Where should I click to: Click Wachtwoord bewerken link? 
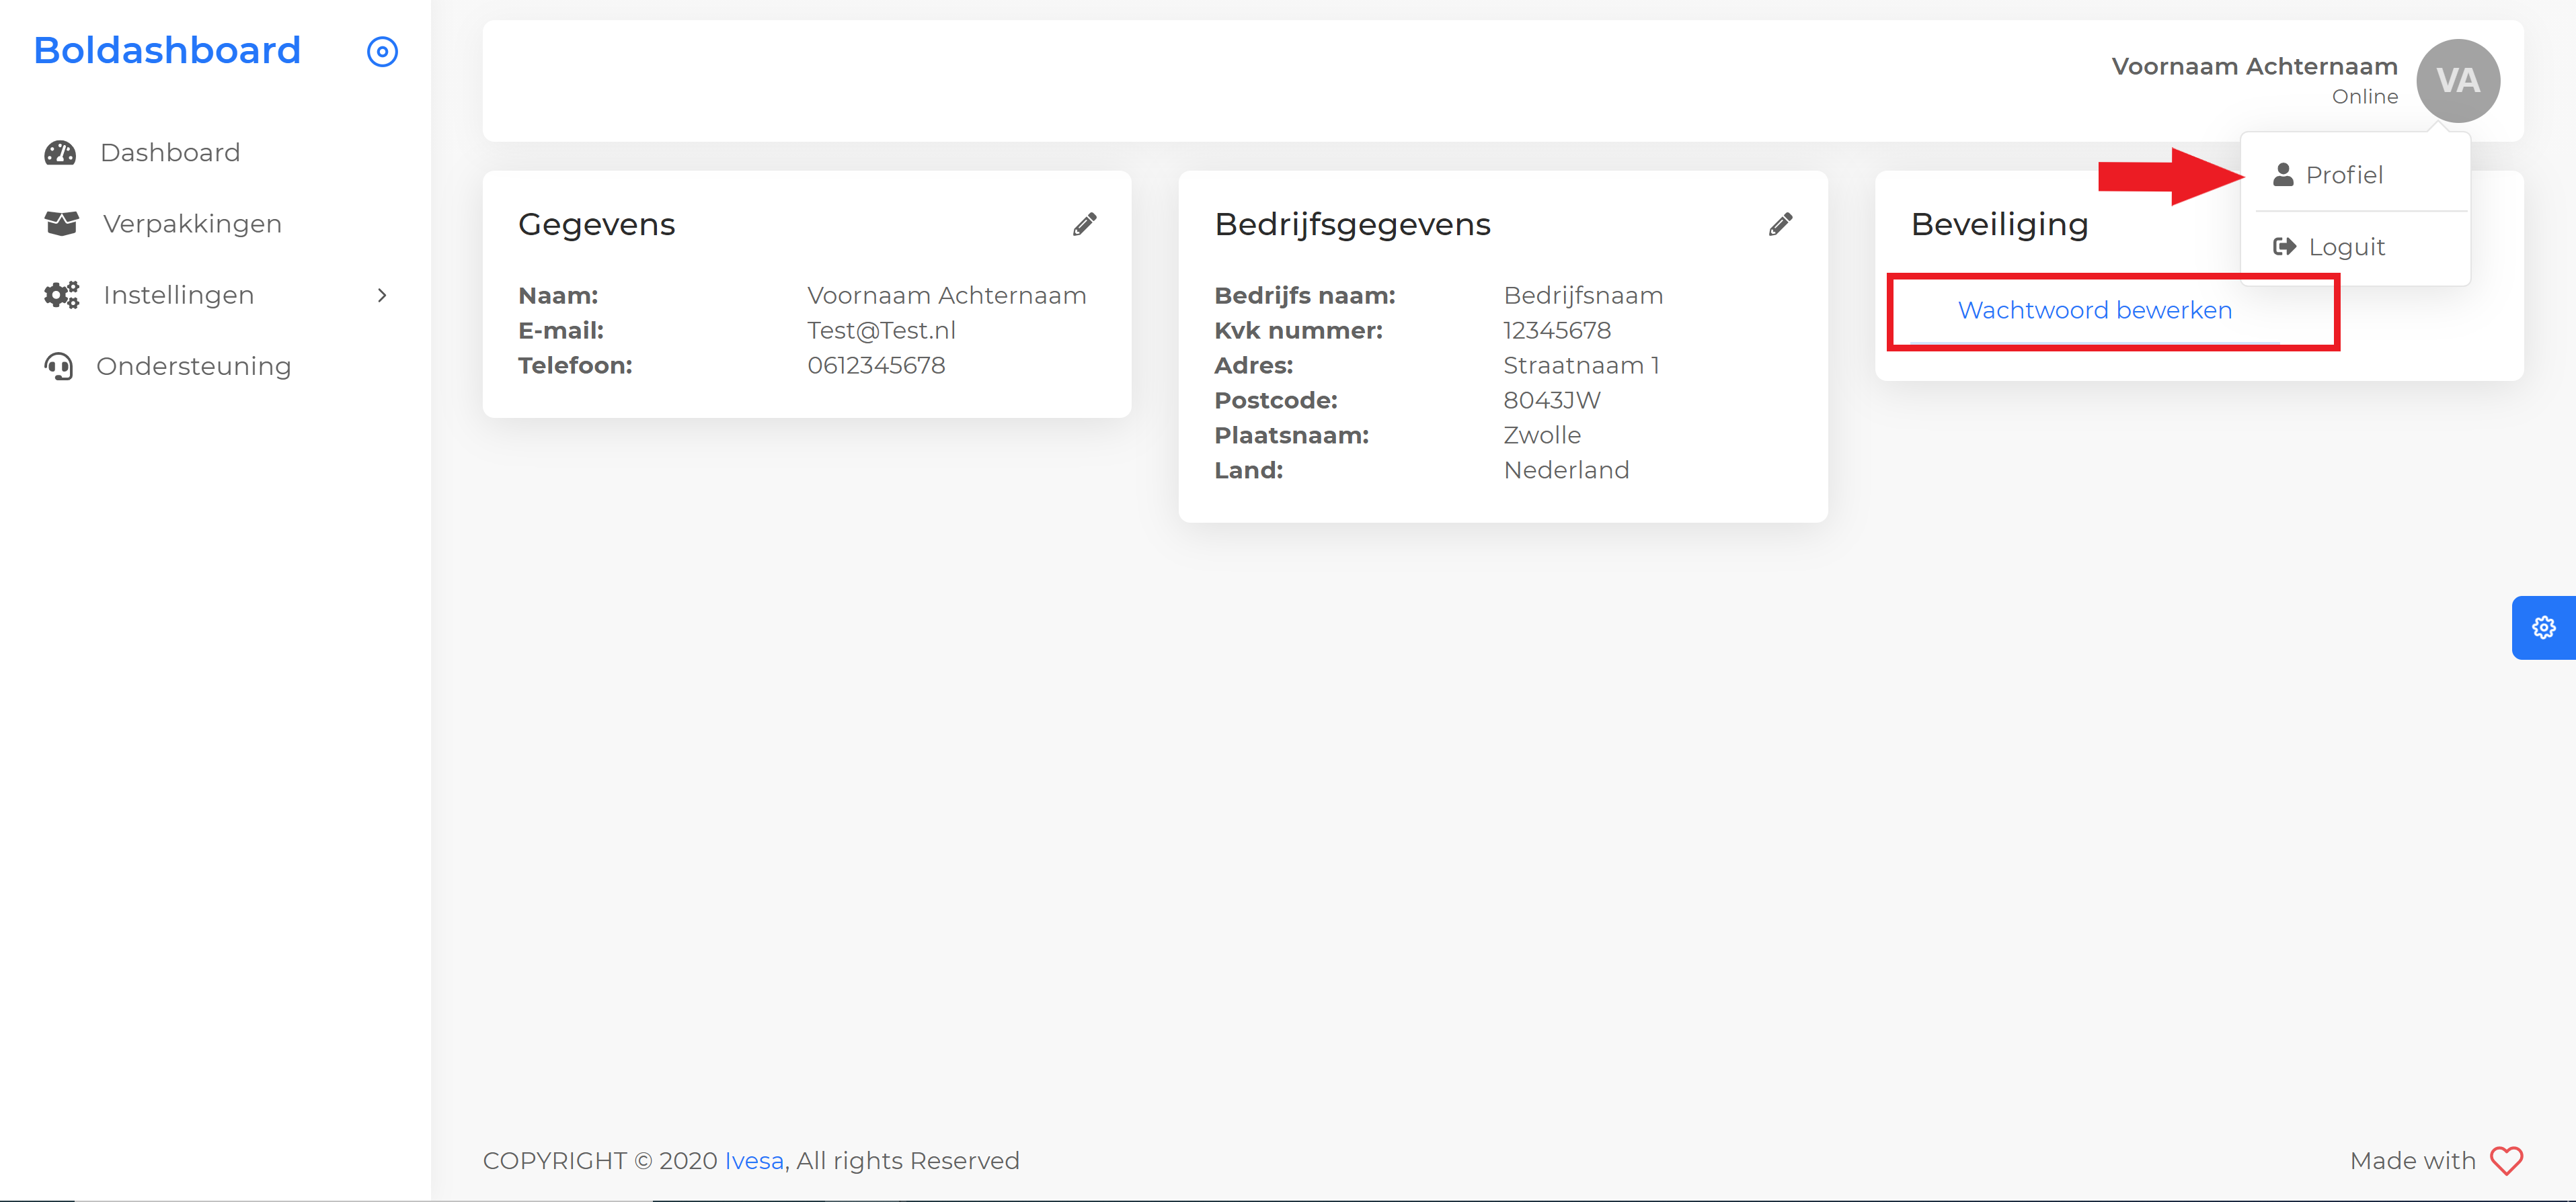click(x=2094, y=310)
